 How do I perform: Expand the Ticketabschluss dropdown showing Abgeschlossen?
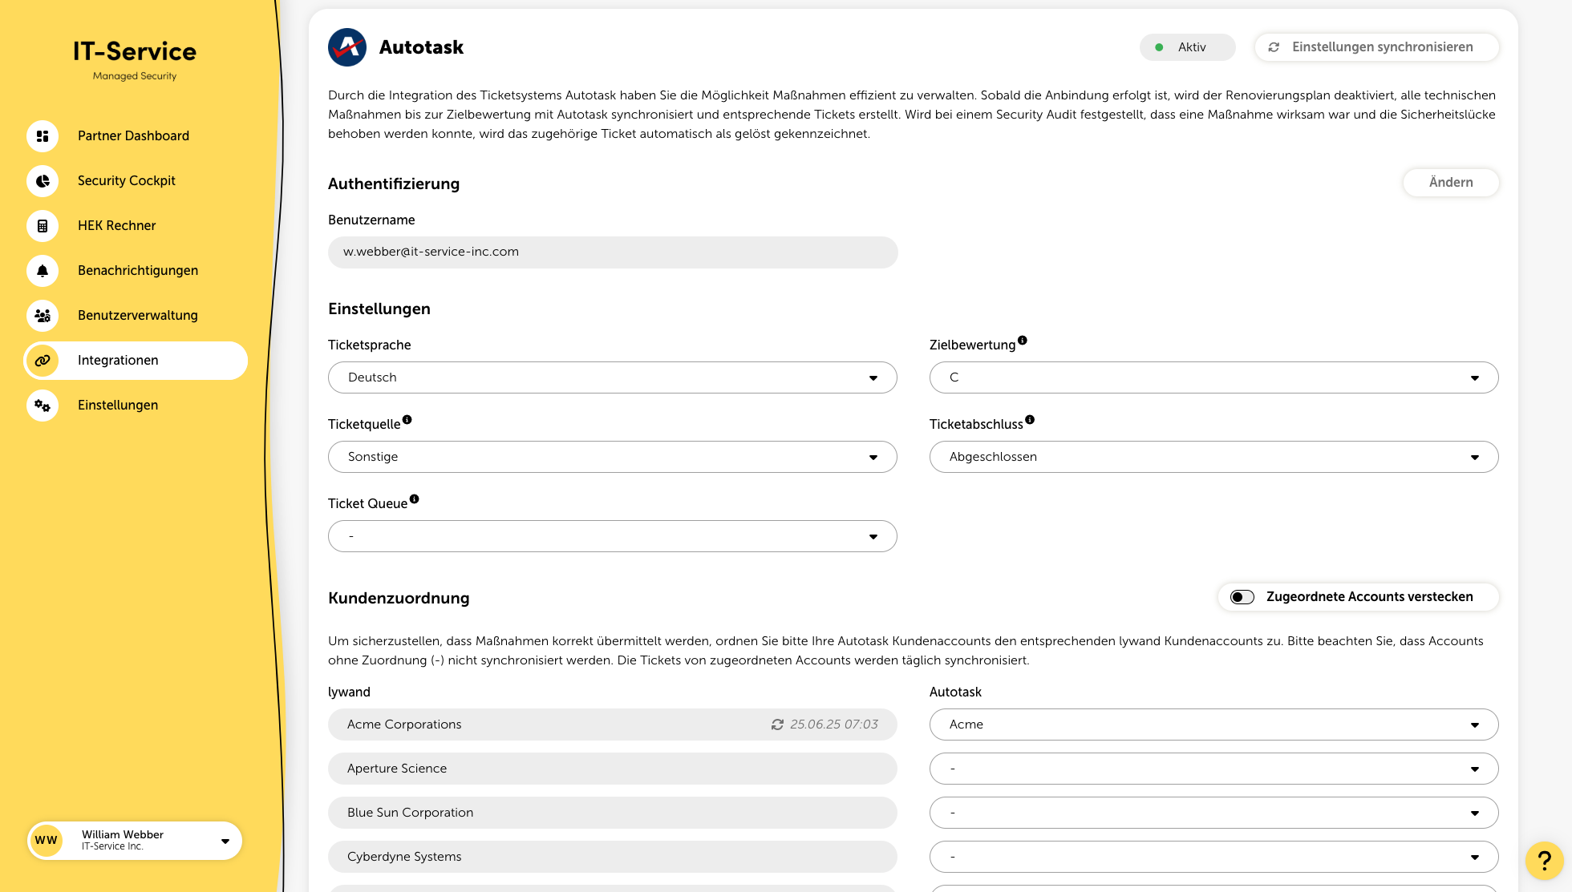[x=1213, y=457]
